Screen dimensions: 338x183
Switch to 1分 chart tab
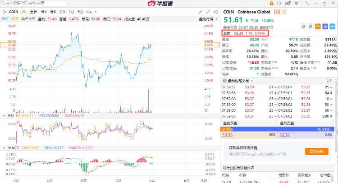tap(71, 12)
